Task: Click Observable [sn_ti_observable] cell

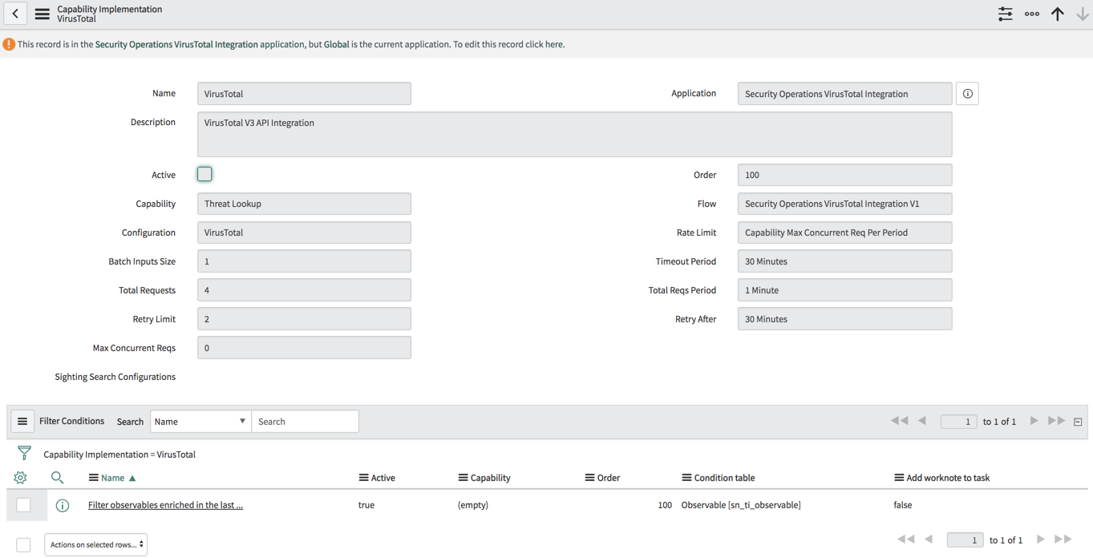Action: click(x=740, y=505)
